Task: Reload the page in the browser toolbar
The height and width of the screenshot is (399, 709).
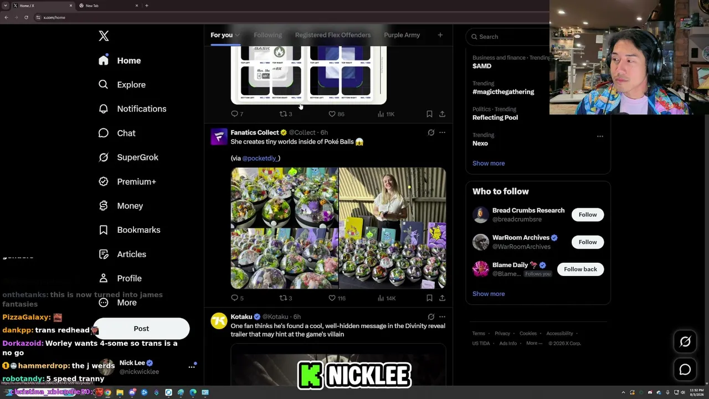Action: pos(26,17)
